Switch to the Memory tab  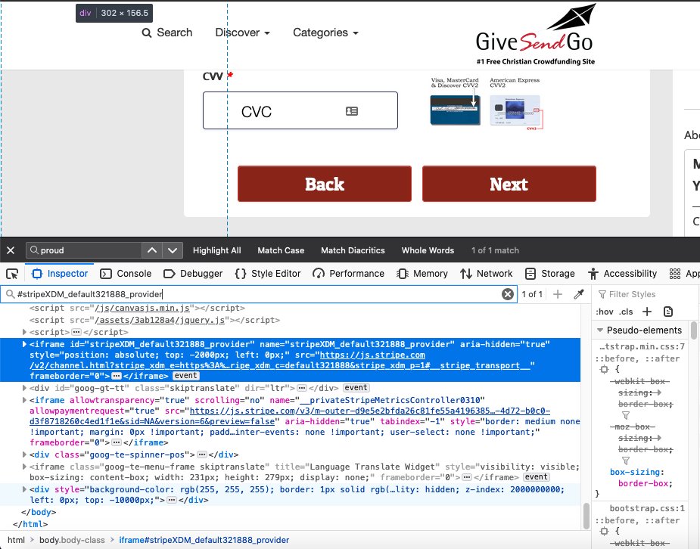pos(422,274)
